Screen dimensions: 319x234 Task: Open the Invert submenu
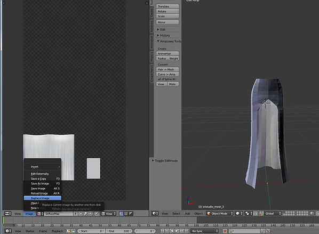tap(43, 167)
